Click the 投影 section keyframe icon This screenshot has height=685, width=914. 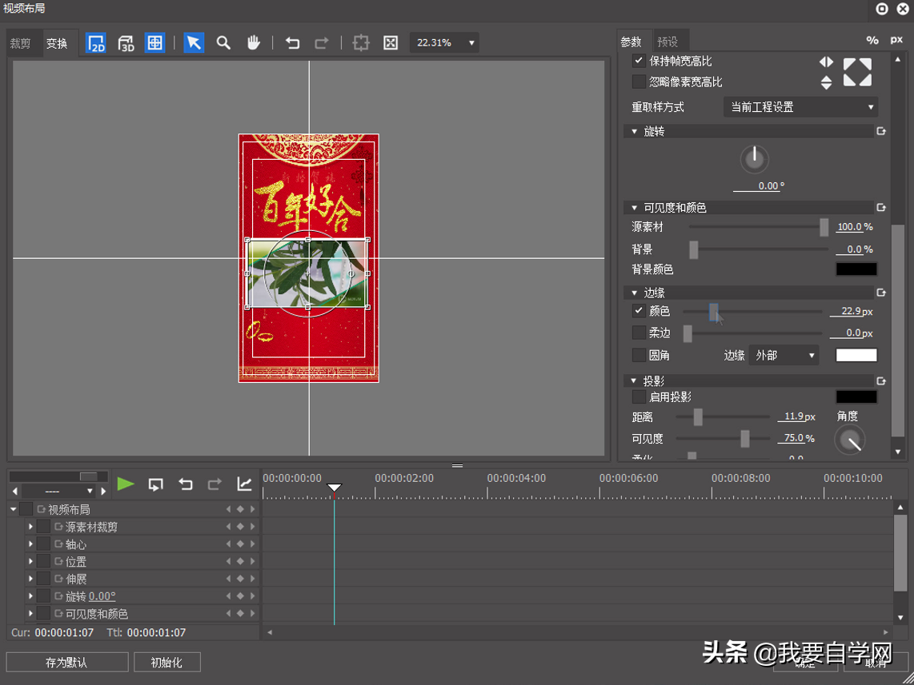(880, 380)
